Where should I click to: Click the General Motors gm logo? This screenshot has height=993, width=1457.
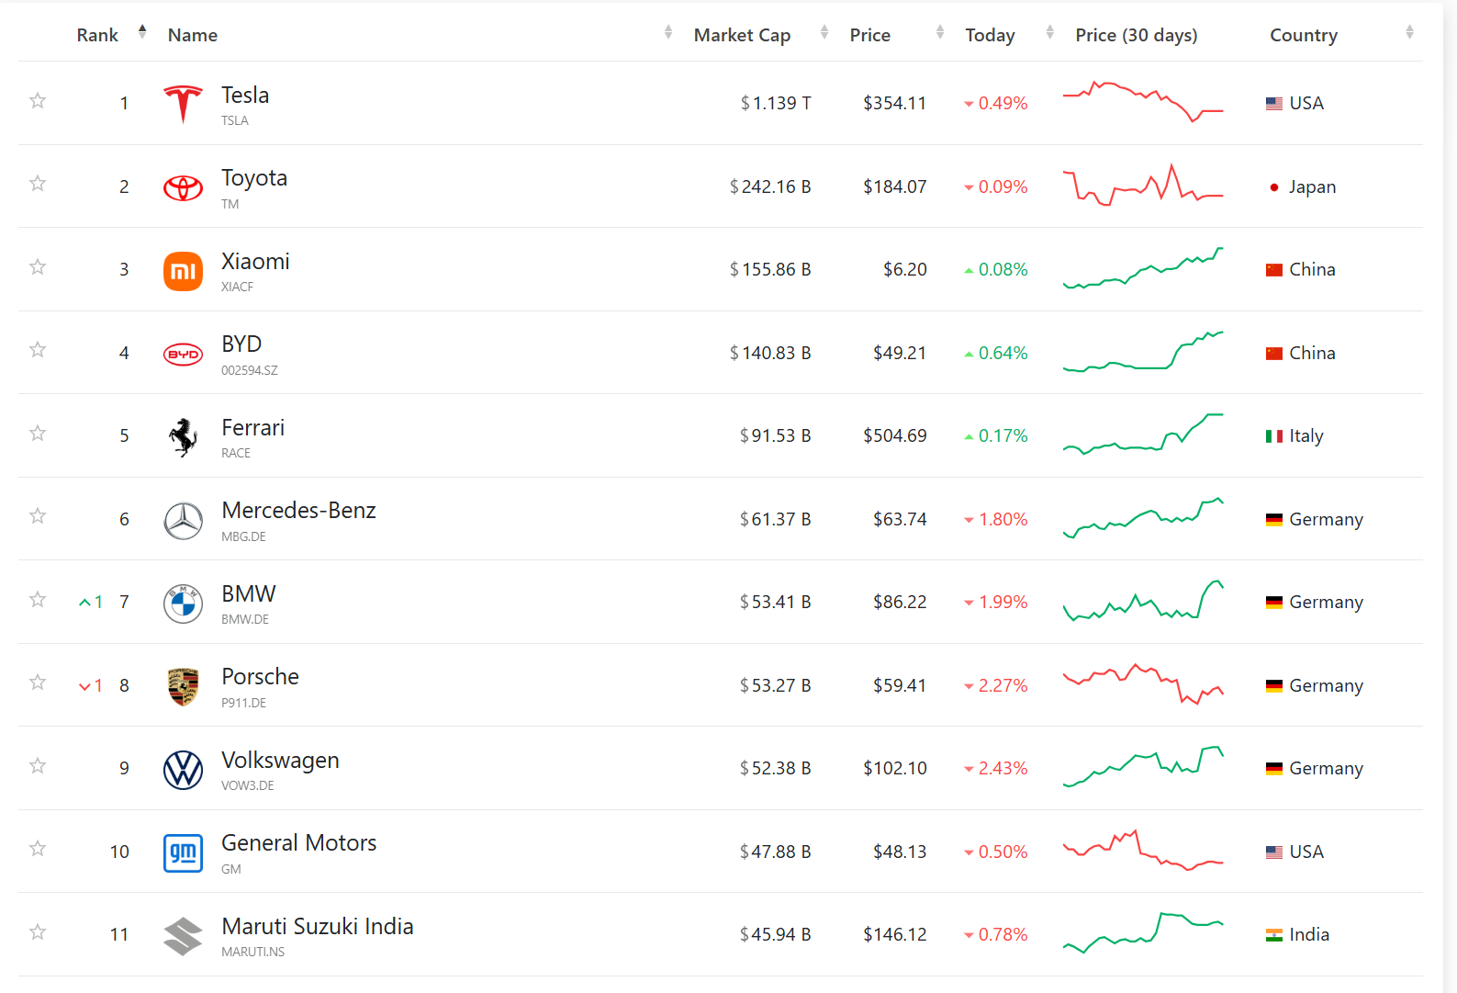[183, 853]
